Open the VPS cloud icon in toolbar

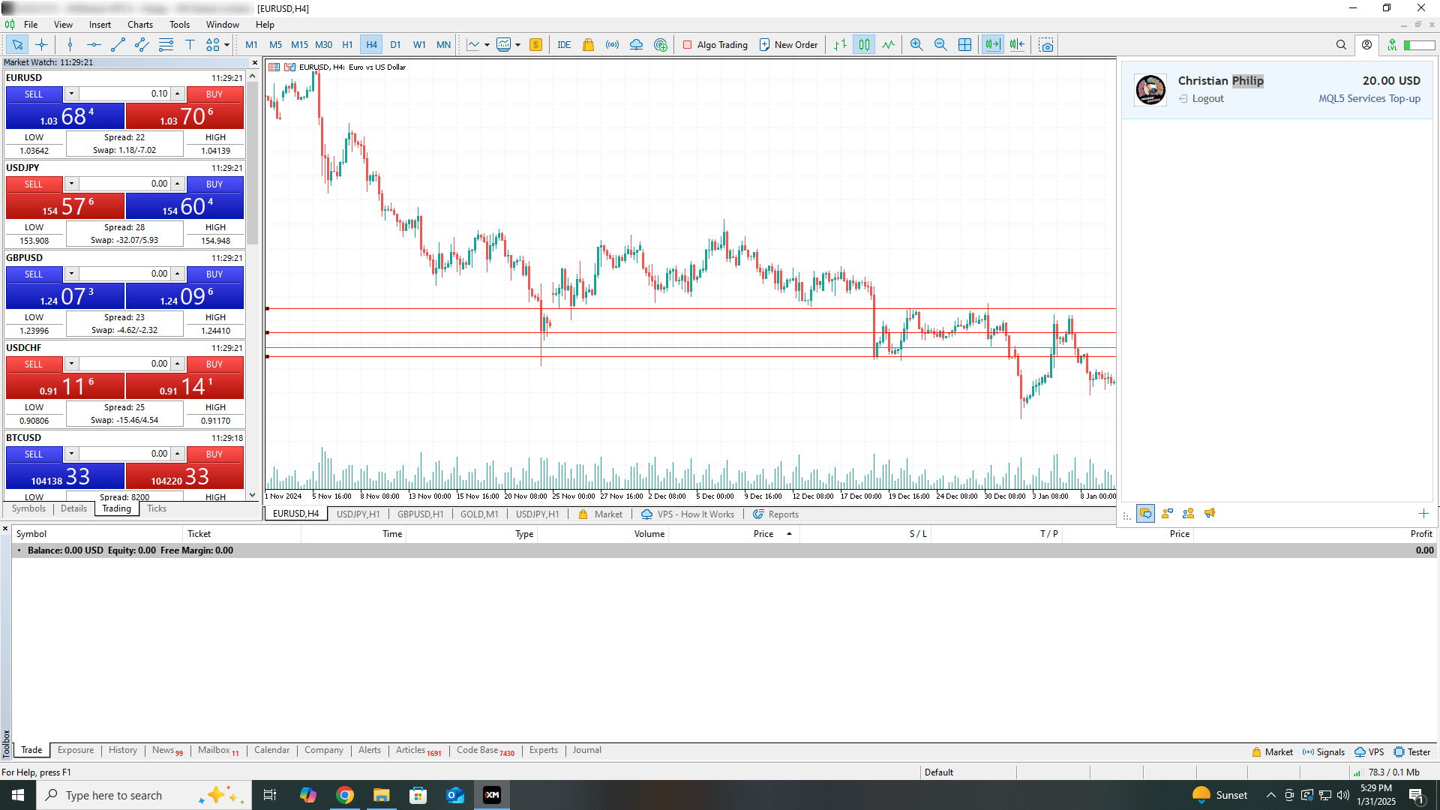pyautogui.click(x=636, y=45)
